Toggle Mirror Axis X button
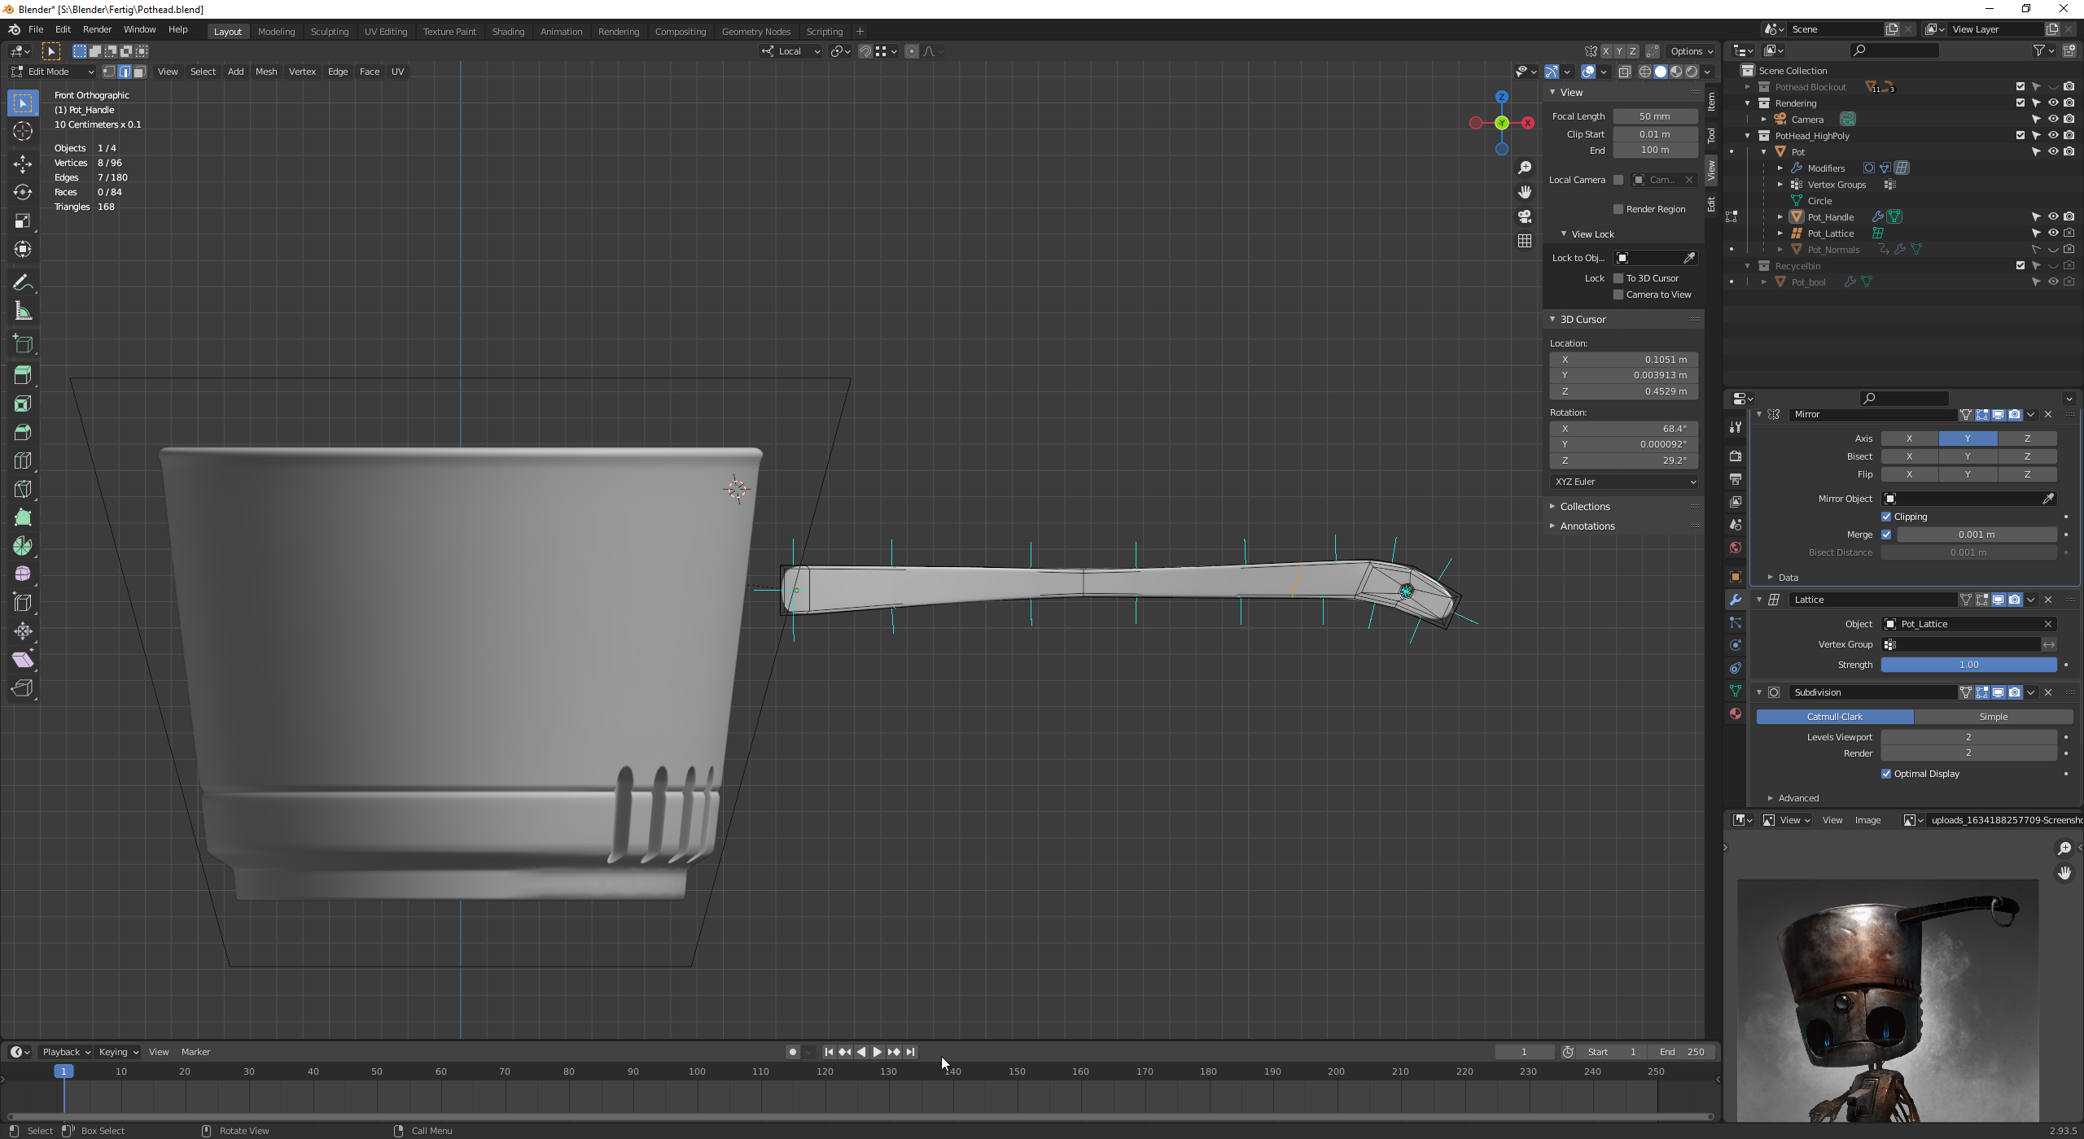This screenshot has height=1139, width=2084. [1909, 439]
